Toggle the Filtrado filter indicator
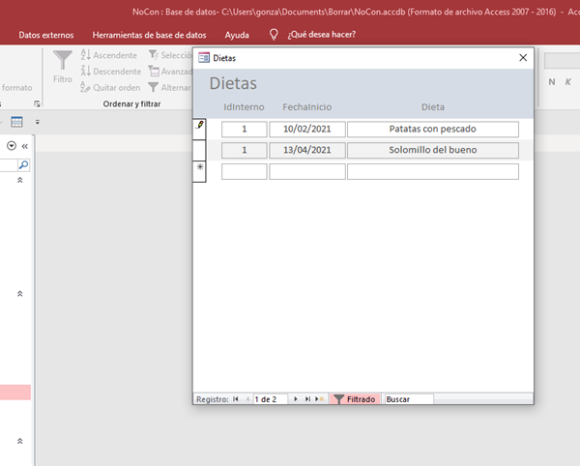 point(354,398)
